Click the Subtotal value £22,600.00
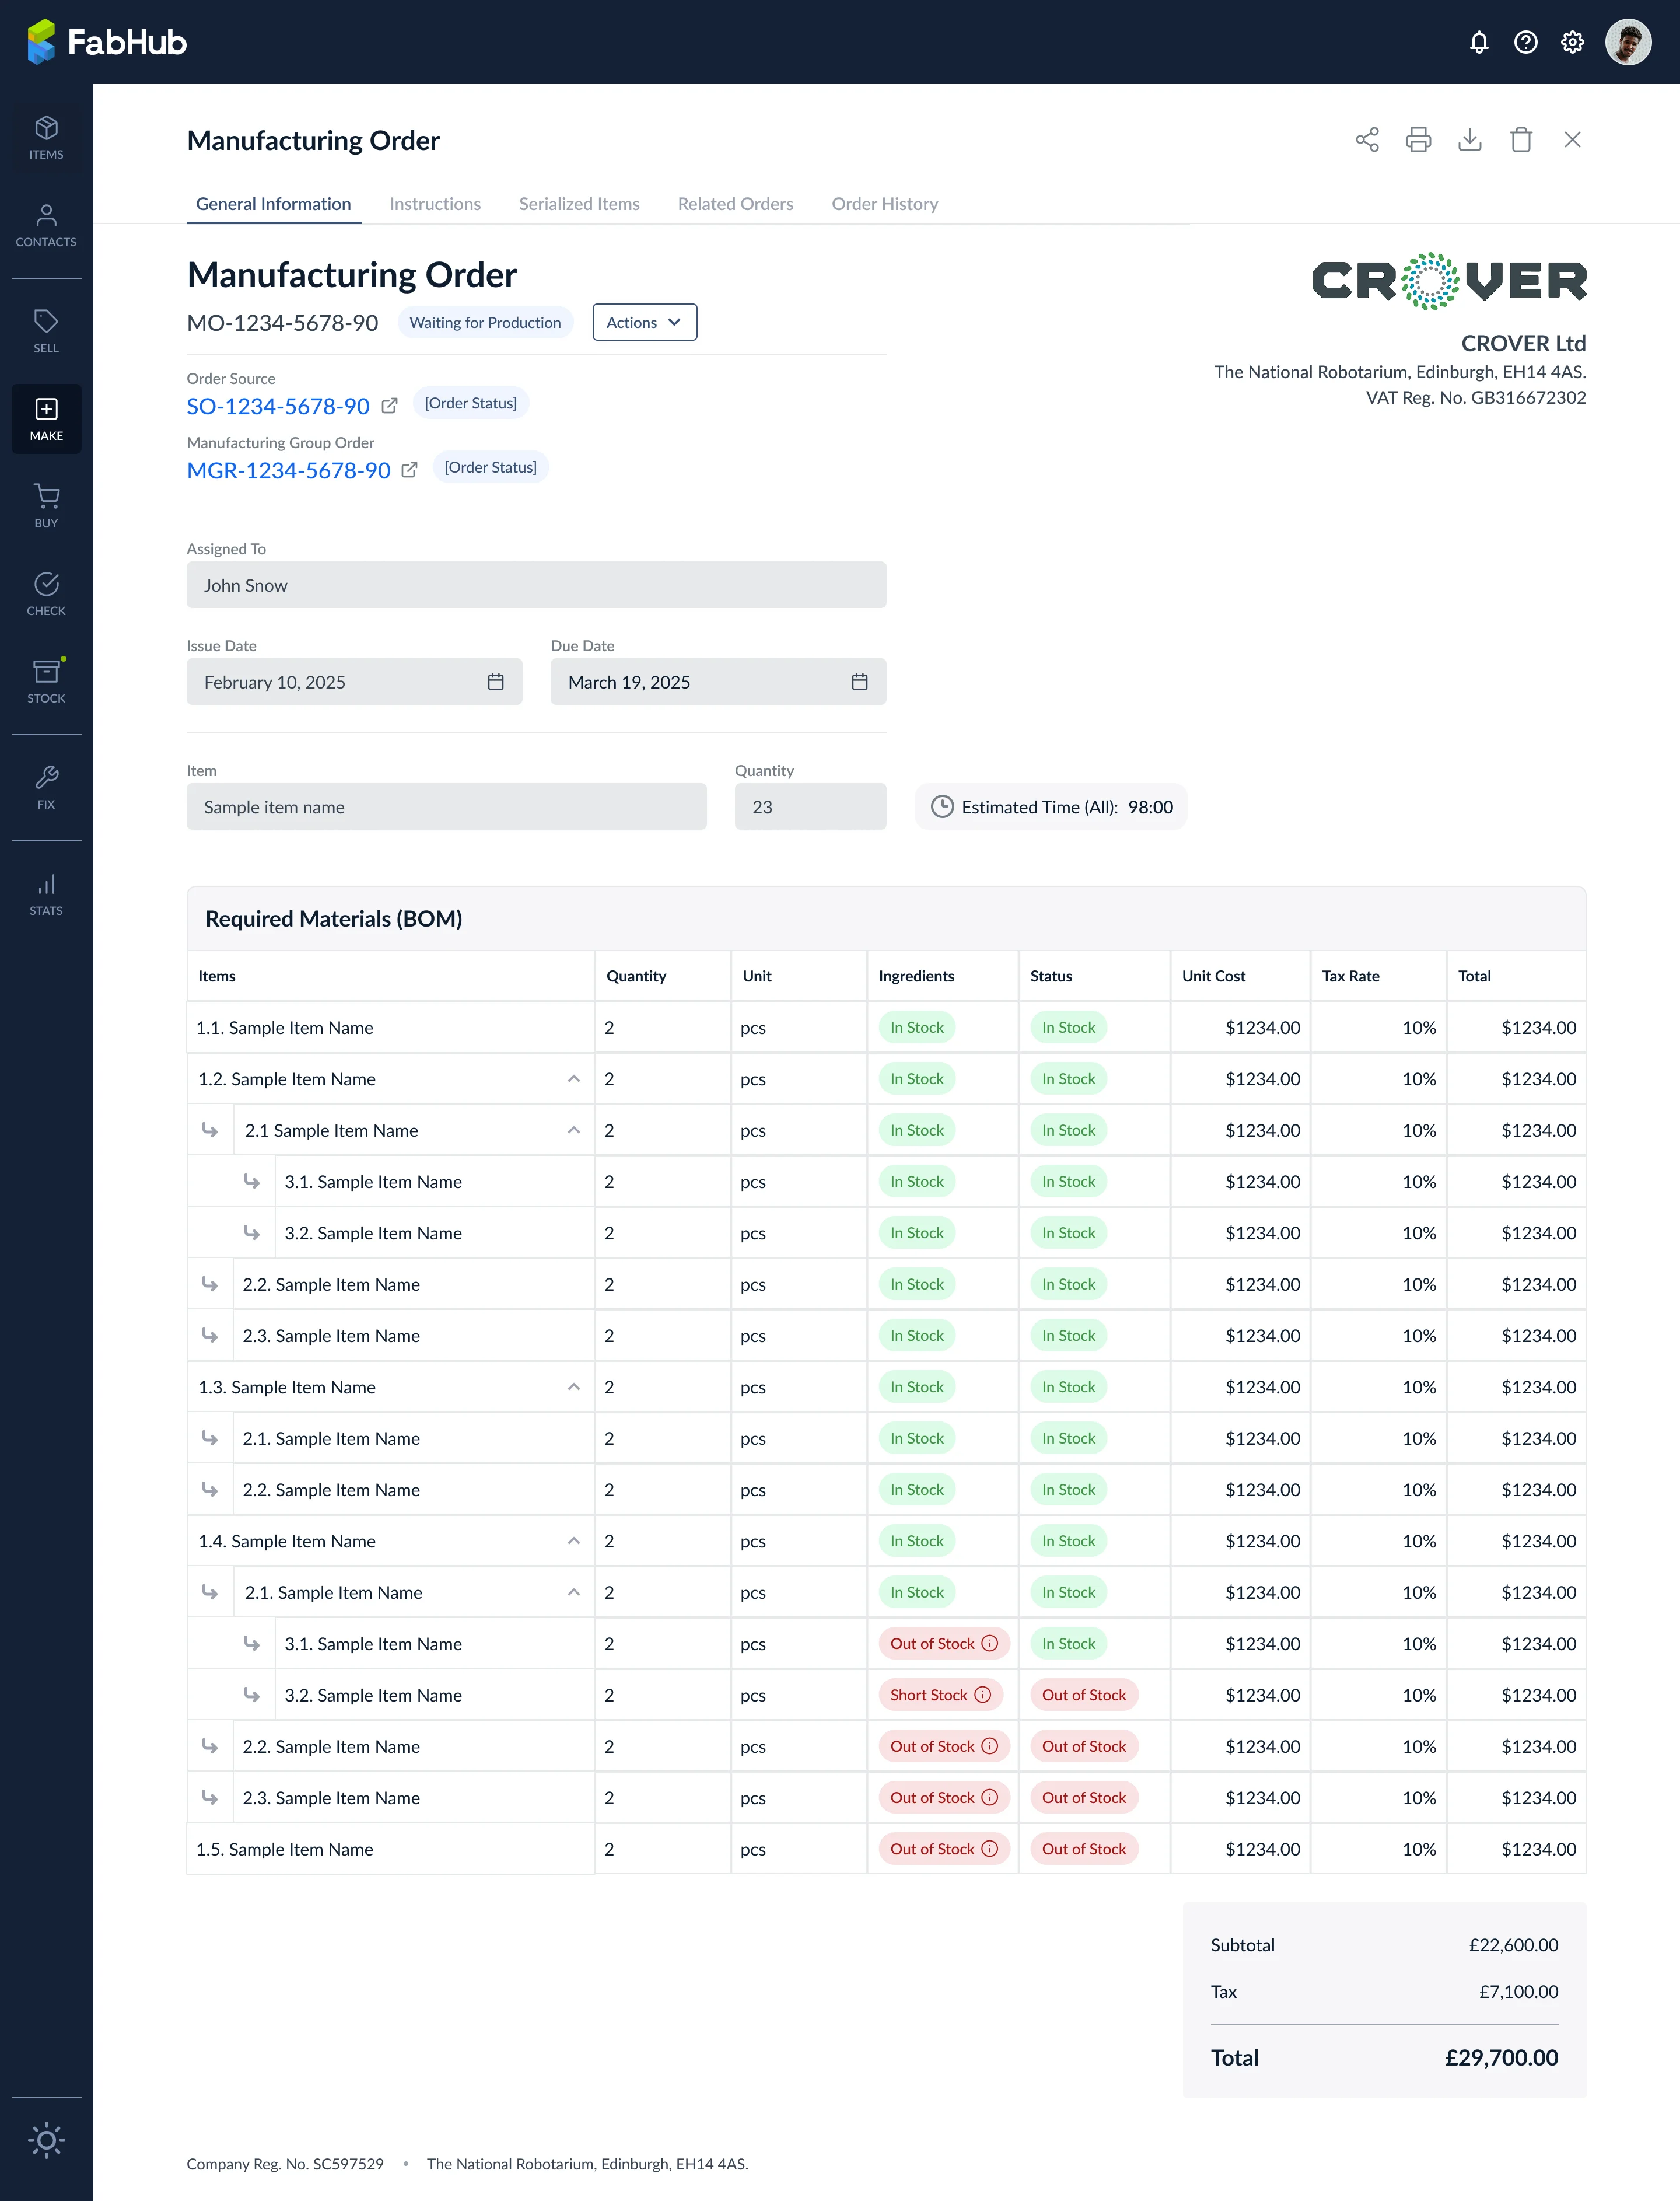 1513,1945
